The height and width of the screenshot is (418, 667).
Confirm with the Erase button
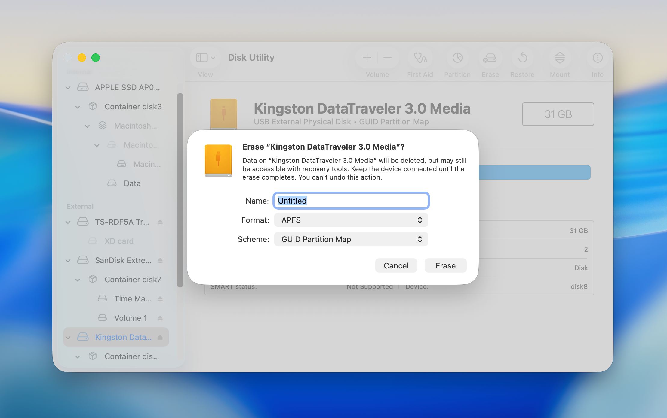(445, 266)
